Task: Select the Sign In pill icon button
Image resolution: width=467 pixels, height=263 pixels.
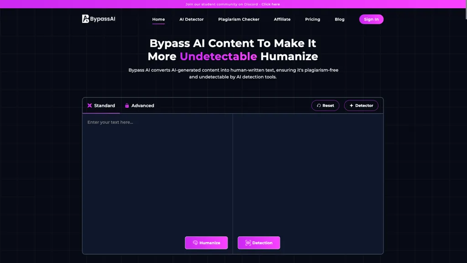Action: 371,19
